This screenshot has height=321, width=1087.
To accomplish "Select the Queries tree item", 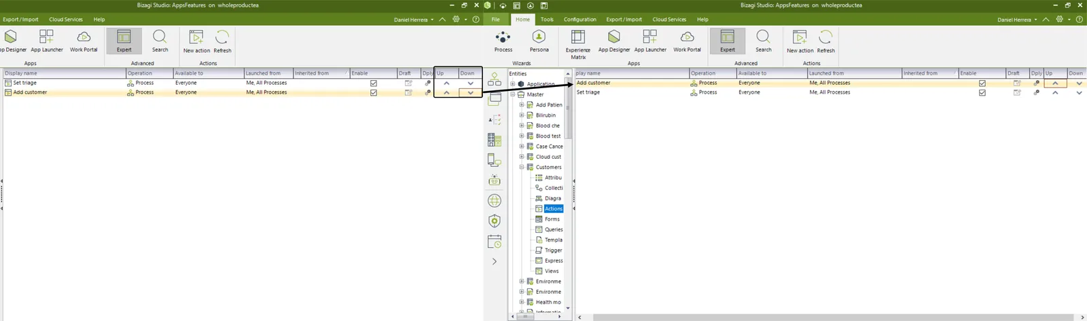I will click(x=554, y=229).
